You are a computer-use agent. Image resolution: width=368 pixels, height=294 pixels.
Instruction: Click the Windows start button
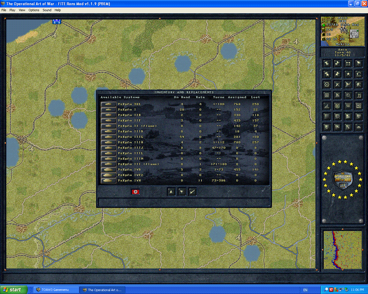point(14,290)
